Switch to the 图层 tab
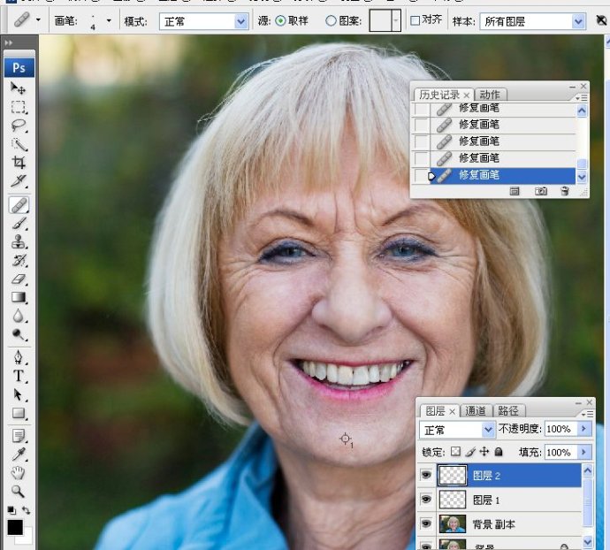 439,410
